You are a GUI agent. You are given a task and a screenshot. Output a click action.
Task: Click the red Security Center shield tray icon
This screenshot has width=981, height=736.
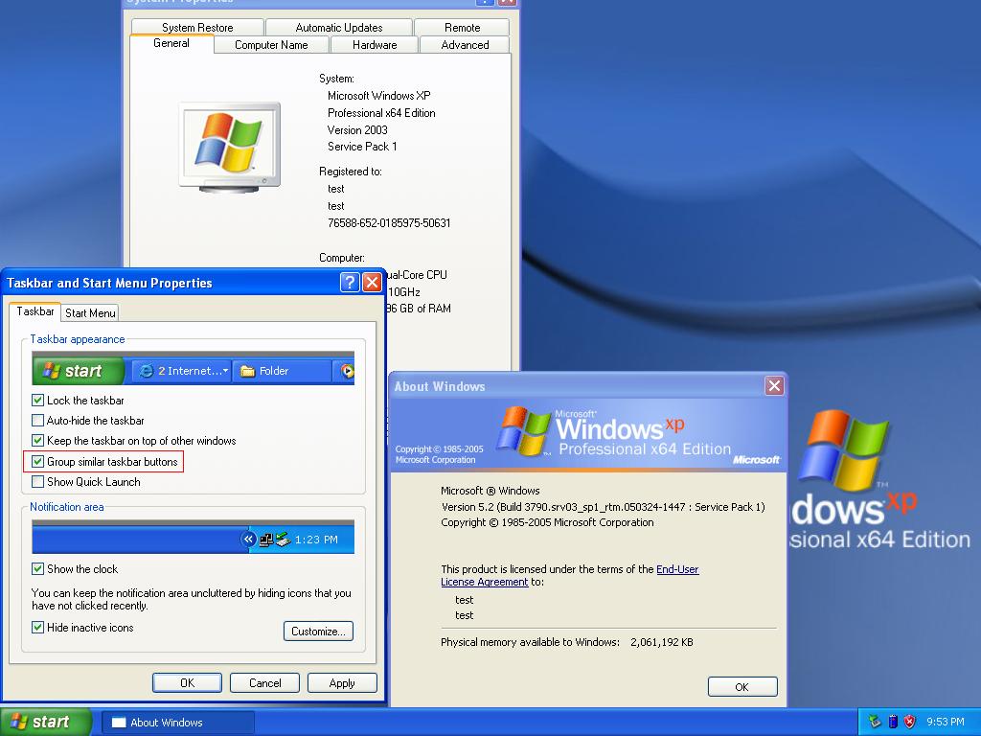point(910,722)
